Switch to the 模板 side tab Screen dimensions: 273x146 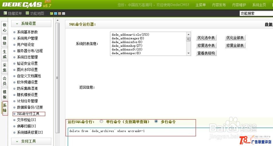5,94
